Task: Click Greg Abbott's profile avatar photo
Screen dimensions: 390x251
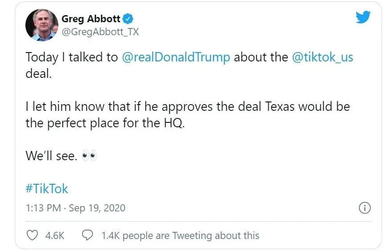Action: [42, 25]
